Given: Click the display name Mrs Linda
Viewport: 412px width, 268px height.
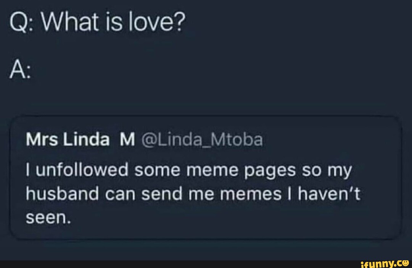Looking at the screenshot, I should point(67,140).
